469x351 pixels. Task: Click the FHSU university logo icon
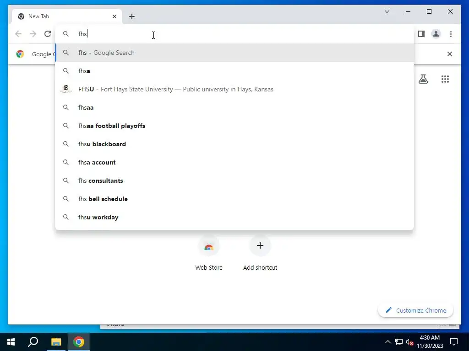click(66, 89)
